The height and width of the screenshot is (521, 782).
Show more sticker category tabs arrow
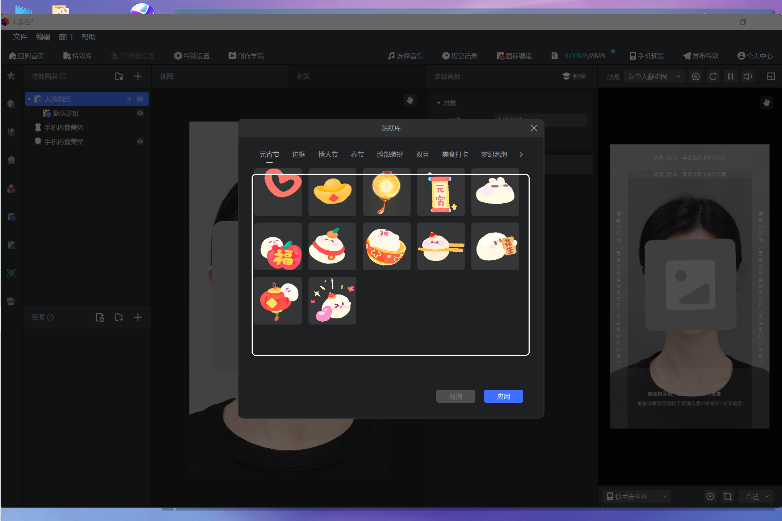521,154
